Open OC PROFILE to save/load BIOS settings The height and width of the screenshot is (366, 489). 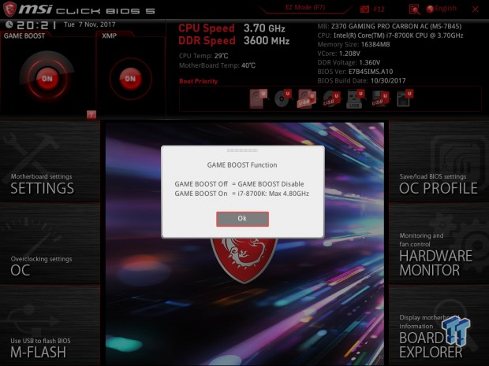pos(439,162)
